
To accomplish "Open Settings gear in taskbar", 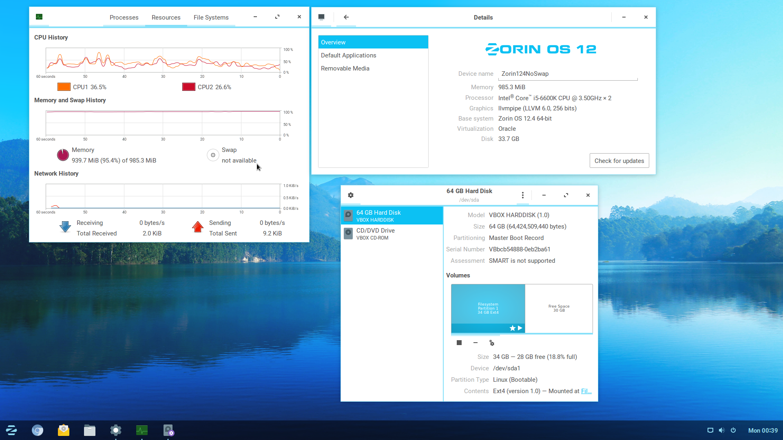I will point(116,430).
